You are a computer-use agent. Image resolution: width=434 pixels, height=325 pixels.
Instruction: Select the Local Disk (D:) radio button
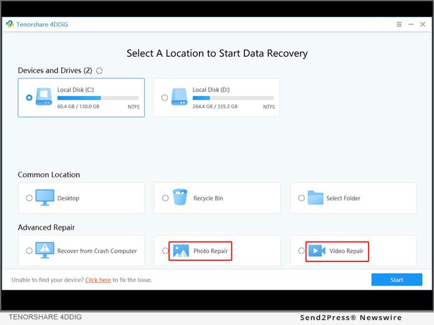(165, 98)
